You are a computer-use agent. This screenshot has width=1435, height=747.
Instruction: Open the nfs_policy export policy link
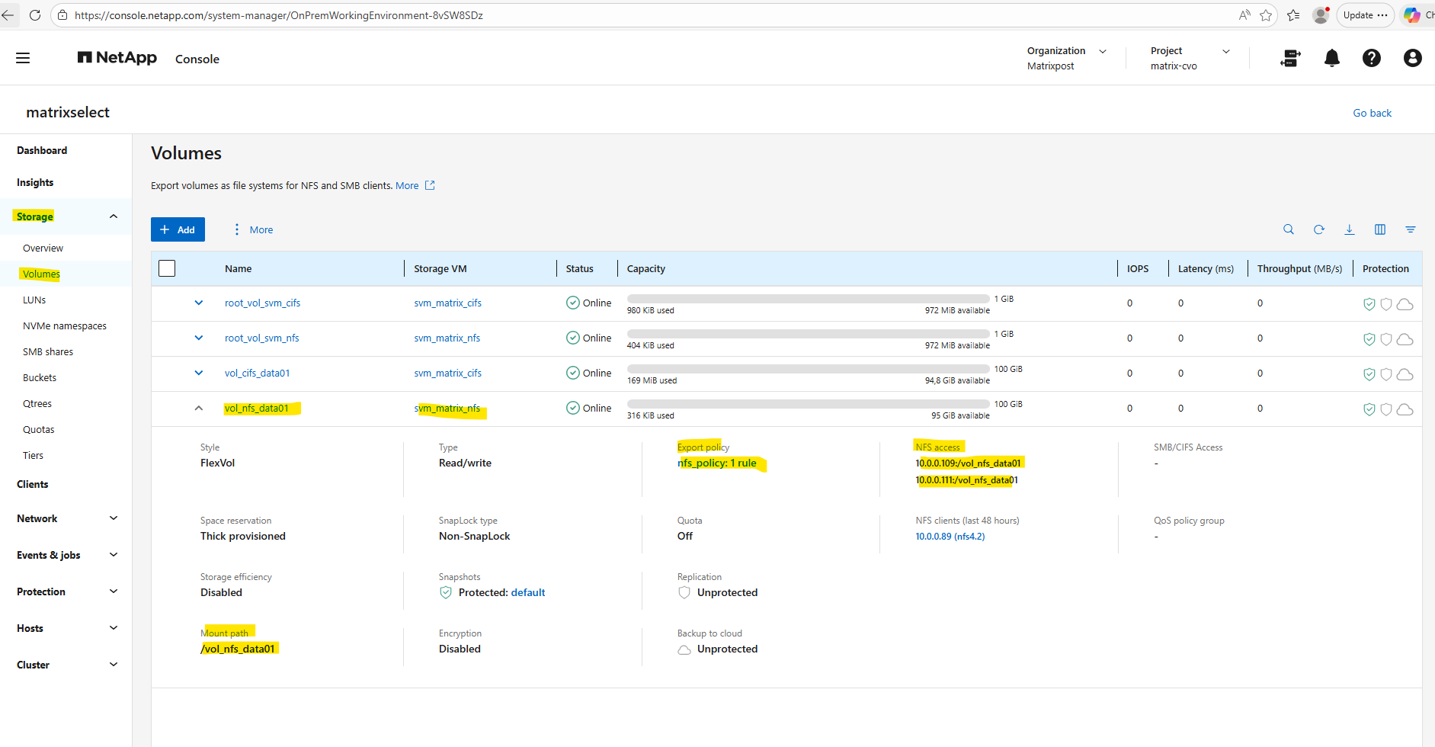point(717,463)
